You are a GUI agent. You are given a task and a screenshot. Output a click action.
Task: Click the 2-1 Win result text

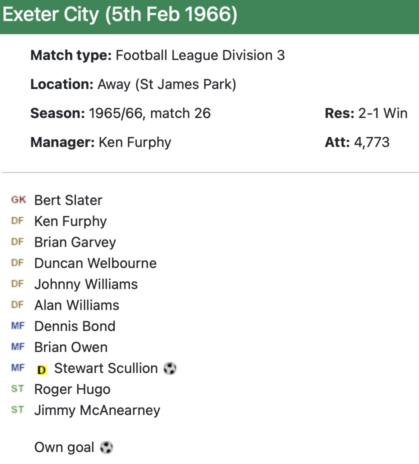coord(382,113)
